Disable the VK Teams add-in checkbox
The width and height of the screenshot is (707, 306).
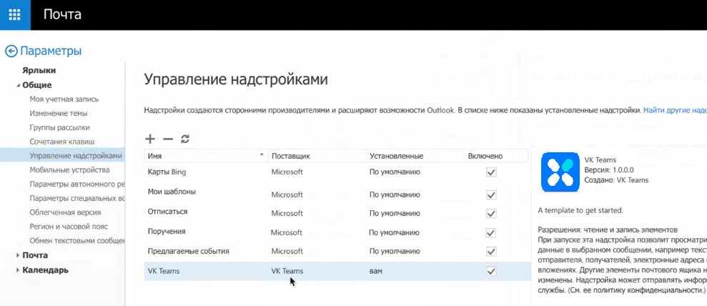click(490, 272)
